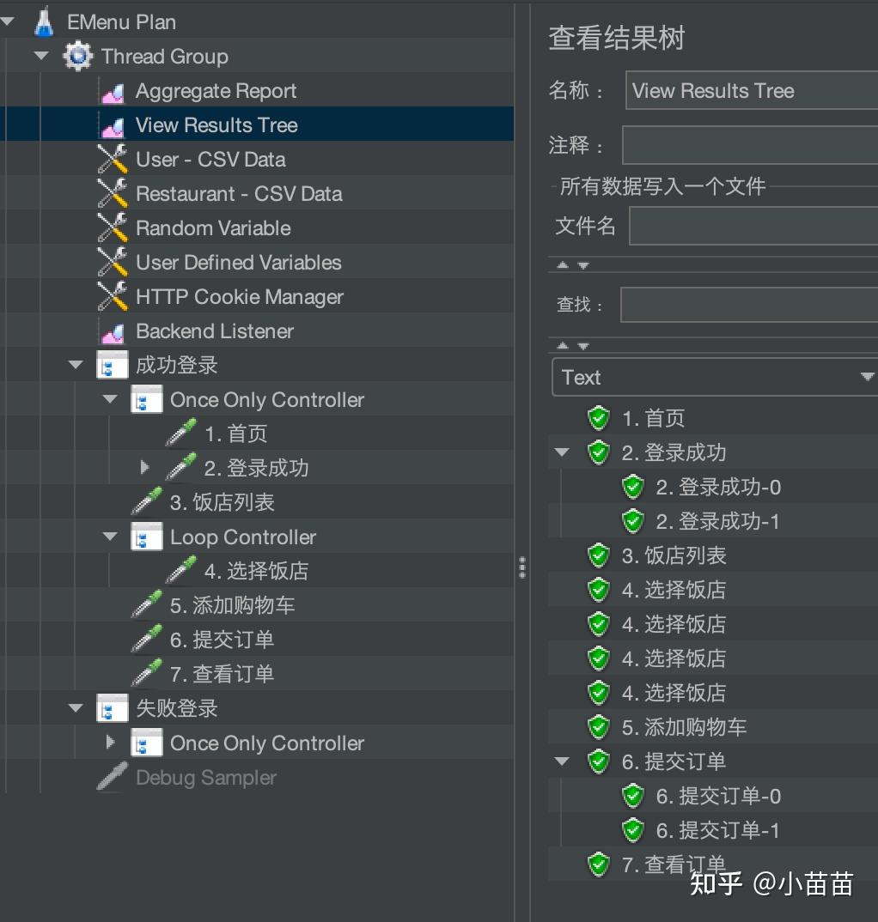Click the green shield next to 3. 饭店列表 result
The height and width of the screenshot is (922, 878).
[x=599, y=555]
